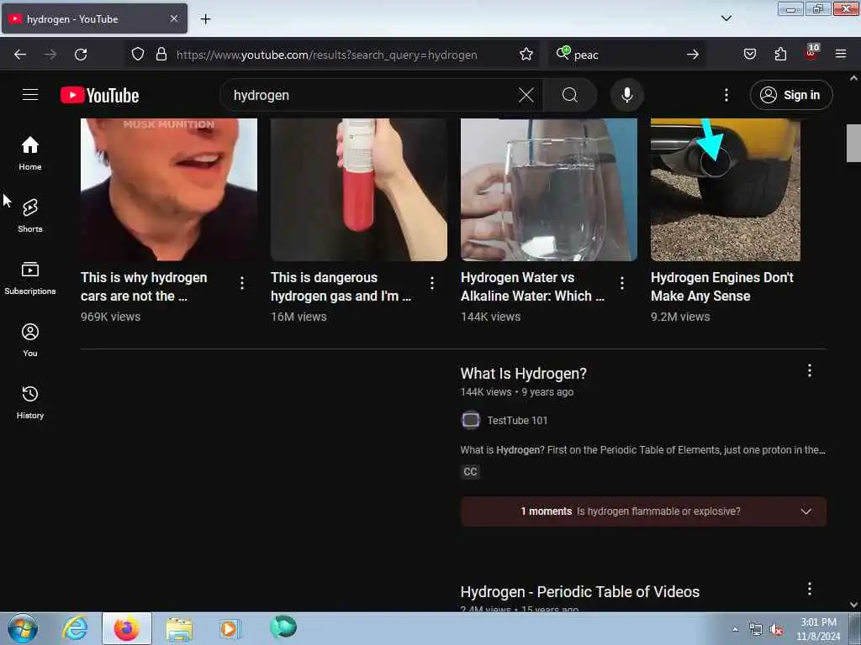Click the muted volume tray icon
This screenshot has height=645, width=861.
click(776, 630)
